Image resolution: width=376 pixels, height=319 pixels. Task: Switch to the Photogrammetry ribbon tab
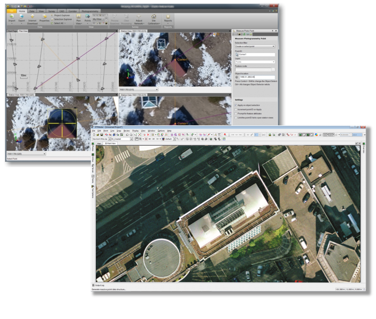[x=90, y=11]
